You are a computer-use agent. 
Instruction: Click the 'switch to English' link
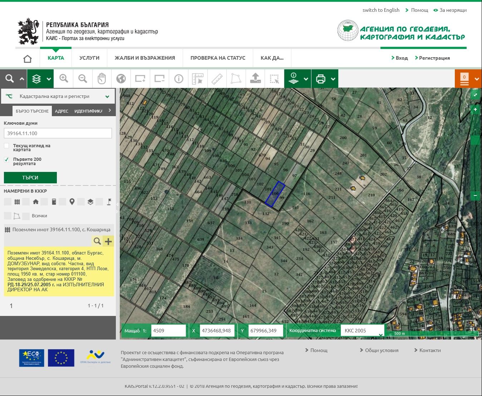click(x=381, y=10)
